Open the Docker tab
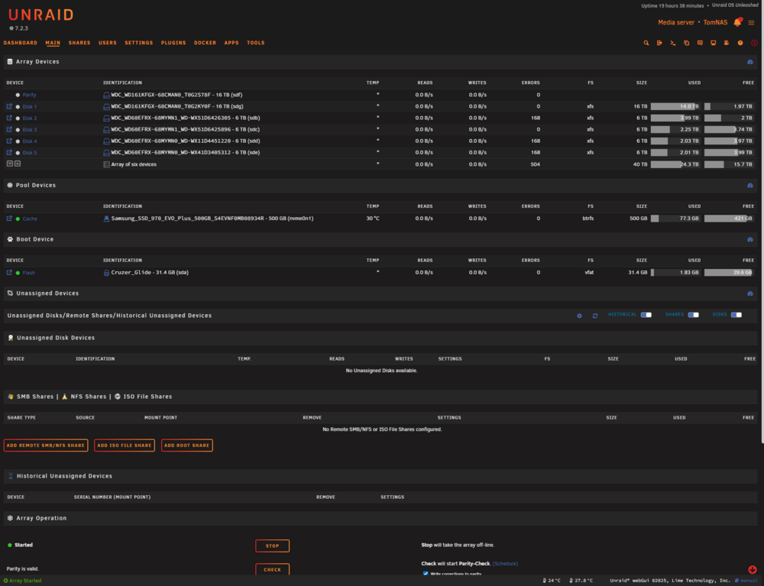The image size is (764, 586). point(205,43)
